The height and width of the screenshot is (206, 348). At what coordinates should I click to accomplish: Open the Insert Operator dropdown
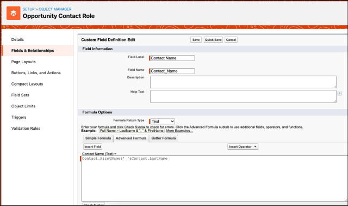[243, 147]
